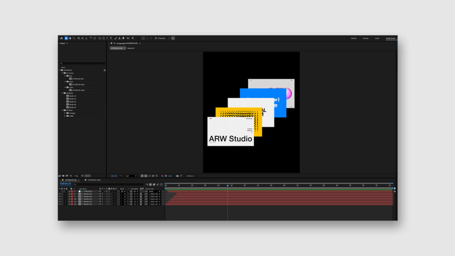Collapse the 01.Comps folder
The height and width of the screenshot is (256, 455).
62,73
